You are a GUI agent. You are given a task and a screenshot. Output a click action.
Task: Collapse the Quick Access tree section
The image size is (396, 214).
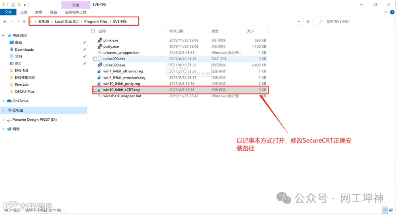(3, 35)
